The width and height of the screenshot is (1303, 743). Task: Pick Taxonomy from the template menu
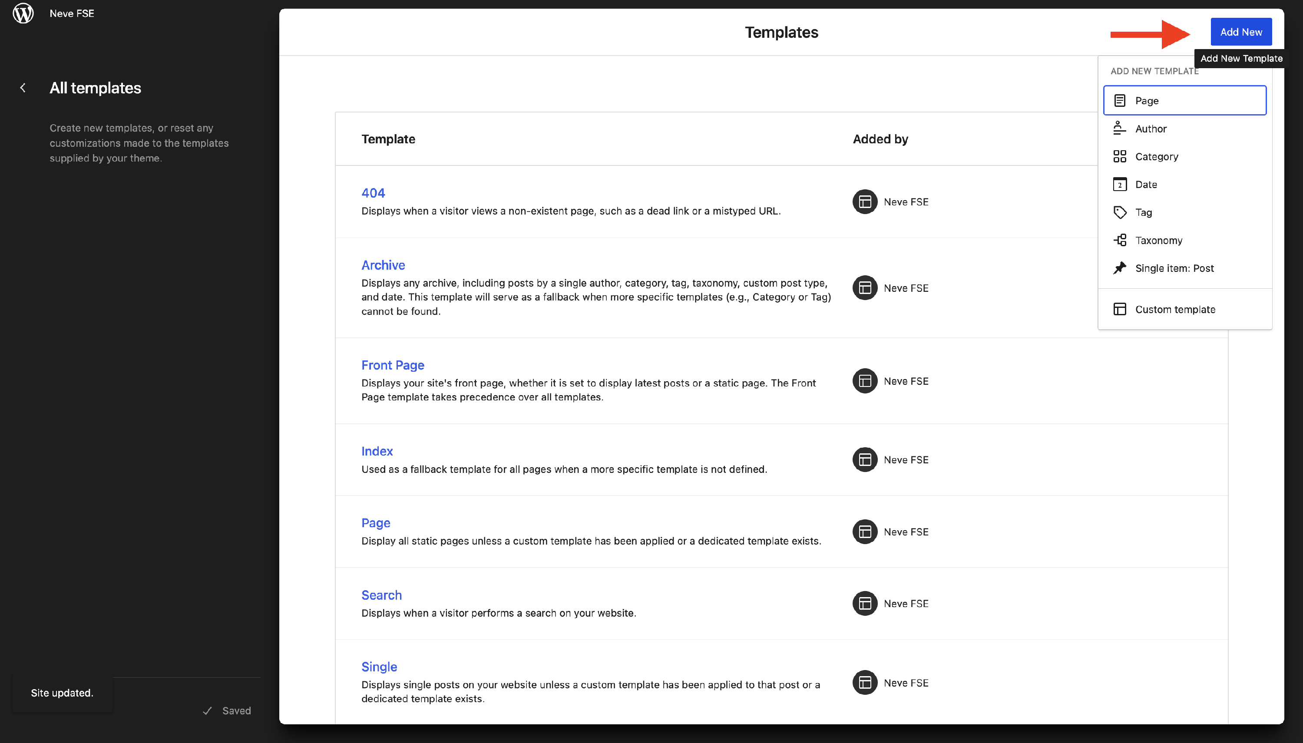[x=1158, y=240]
